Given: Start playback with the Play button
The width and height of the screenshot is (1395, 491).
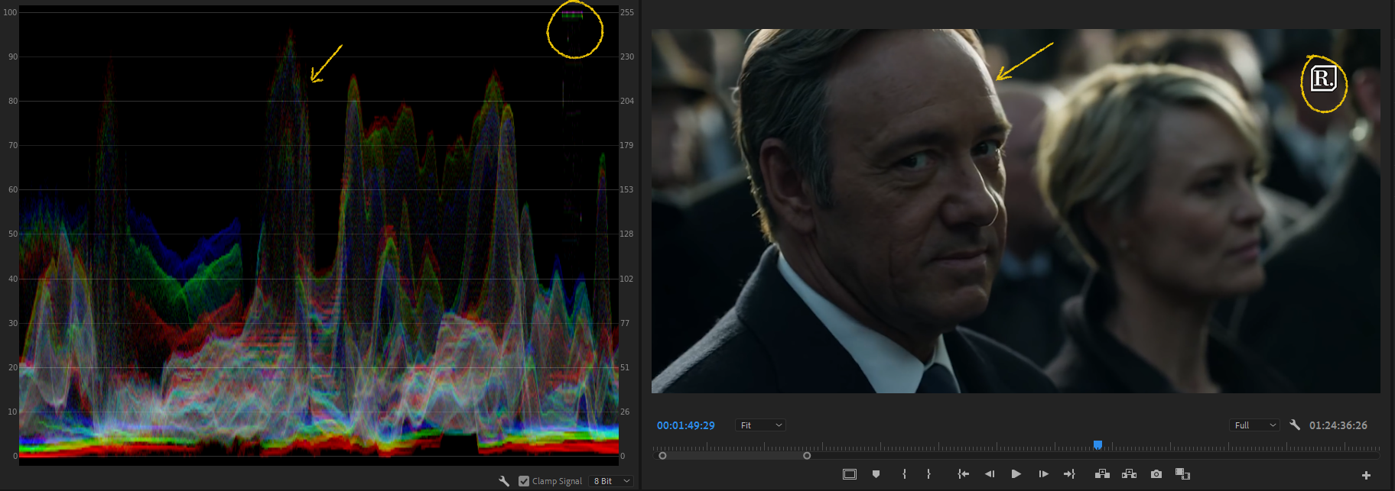Looking at the screenshot, I should (1016, 474).
